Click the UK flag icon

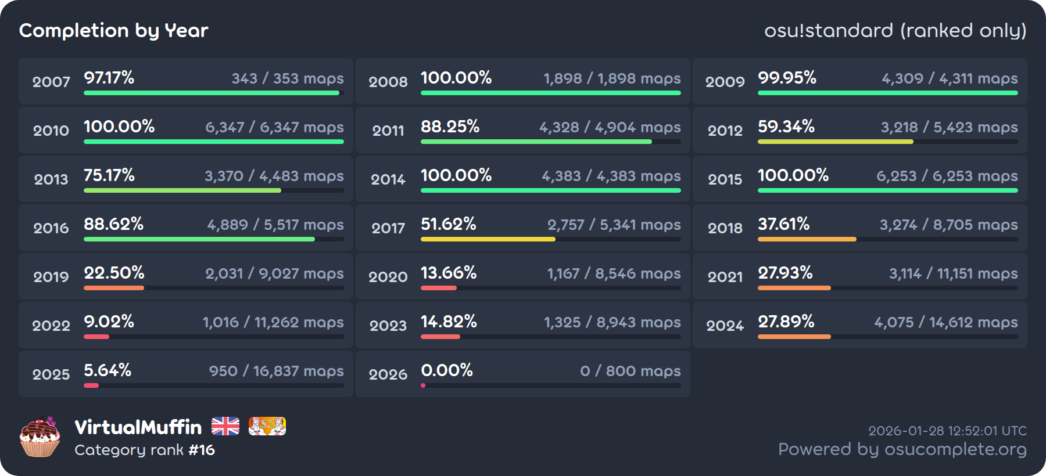[x=225, y=426]
